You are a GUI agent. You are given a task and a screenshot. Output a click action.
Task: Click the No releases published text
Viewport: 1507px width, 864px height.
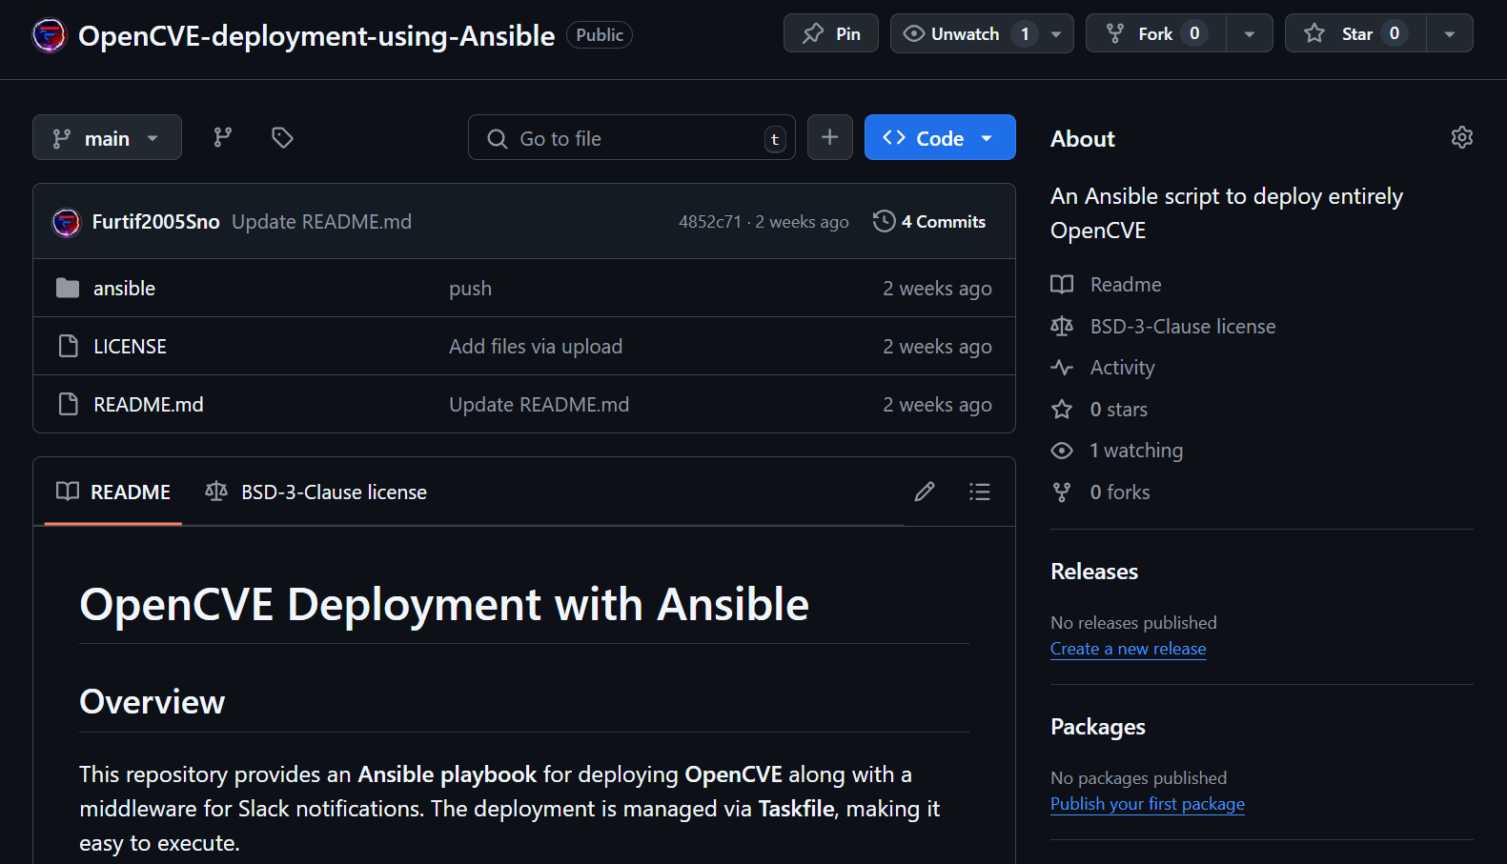[1133, 623]
